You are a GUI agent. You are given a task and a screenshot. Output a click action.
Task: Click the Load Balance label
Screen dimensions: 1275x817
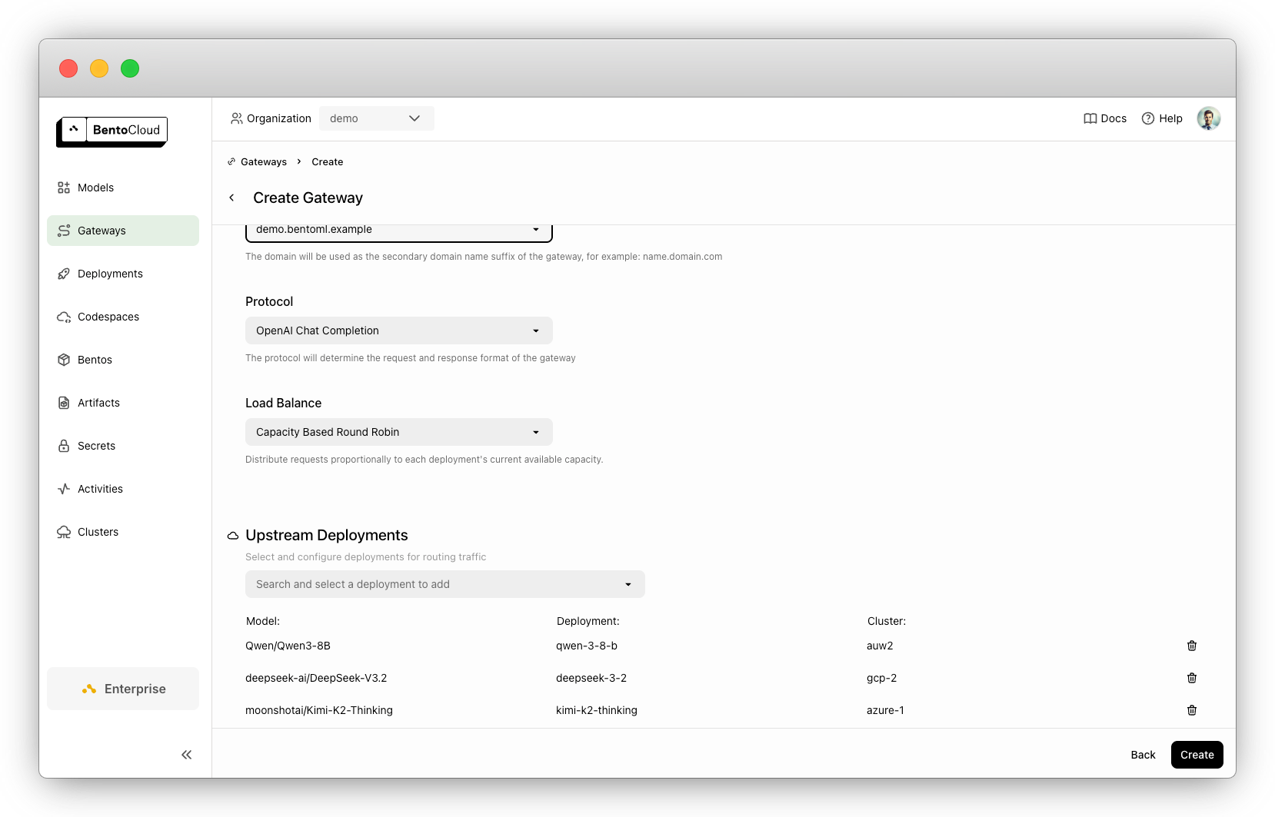[x=284, y=403]
